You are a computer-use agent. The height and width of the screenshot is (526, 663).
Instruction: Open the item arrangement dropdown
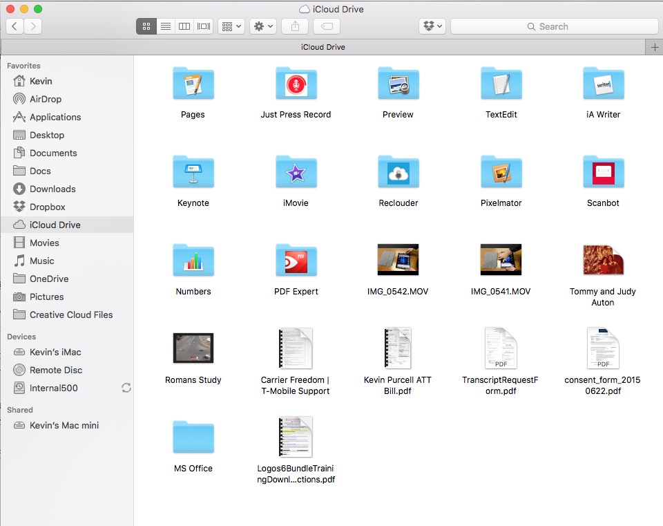231,26
